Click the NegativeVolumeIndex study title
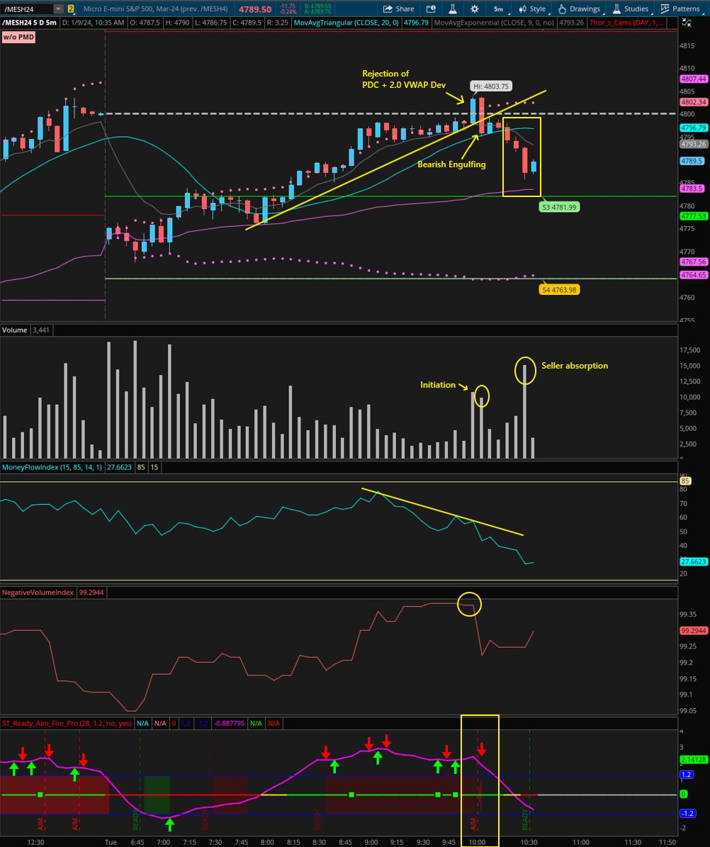Viewport: 710px width, 847px height. point(38,593)
